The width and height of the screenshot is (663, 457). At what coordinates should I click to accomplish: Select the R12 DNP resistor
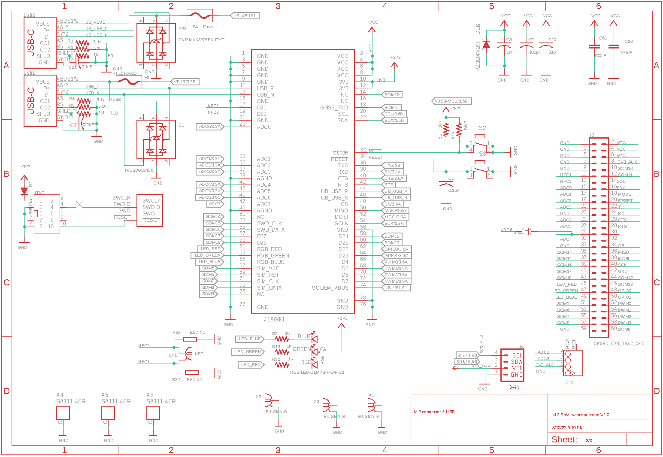tap(459, 129)
